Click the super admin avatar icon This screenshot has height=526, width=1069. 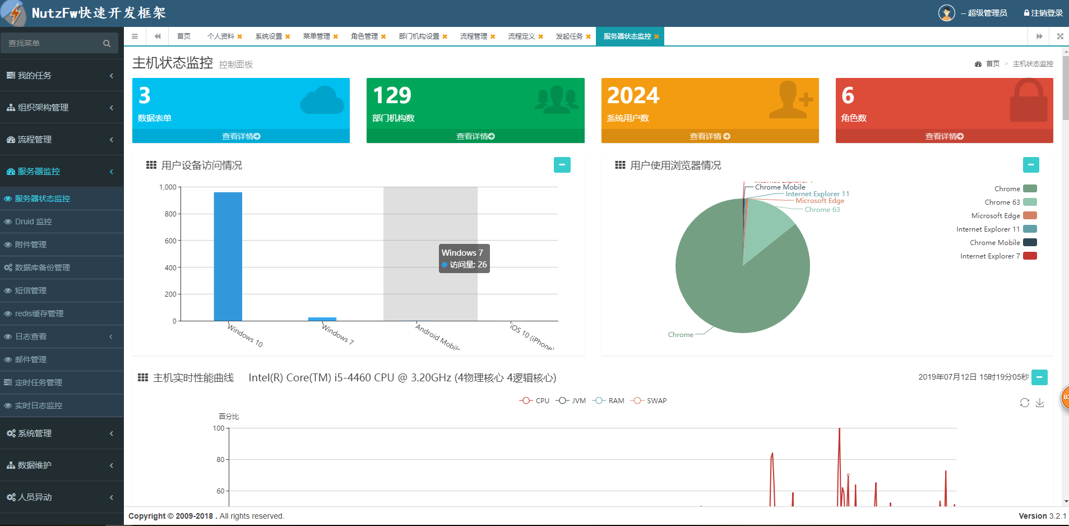[946, 12]
